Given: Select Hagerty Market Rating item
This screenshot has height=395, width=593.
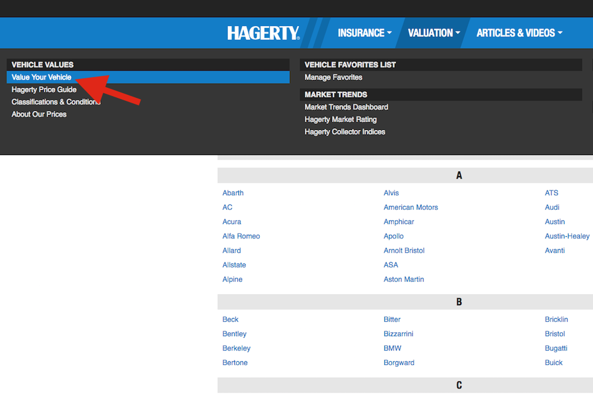Looking at the screenshot, I should tap(340, 120).
